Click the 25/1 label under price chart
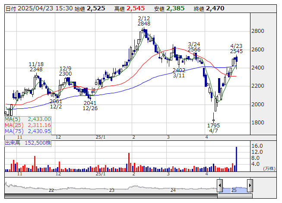 click(x=101, y=137)
